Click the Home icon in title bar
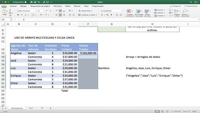Screen dimensions: 200x113 click(x=31, y=2)
